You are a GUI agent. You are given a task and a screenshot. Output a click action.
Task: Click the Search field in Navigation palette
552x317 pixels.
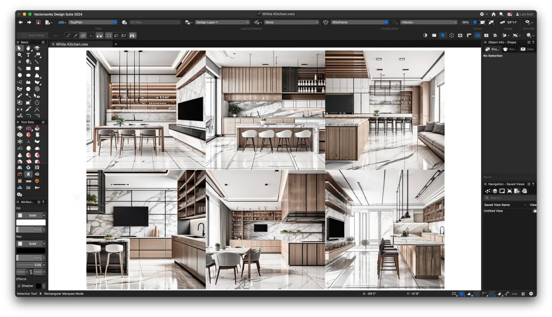[508, 198]
